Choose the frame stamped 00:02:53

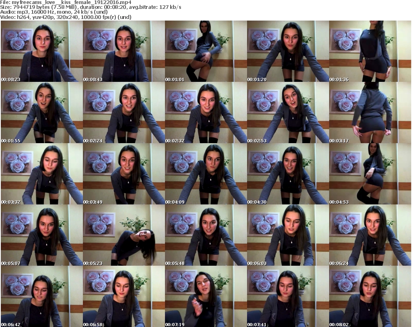tap(288, 112)
